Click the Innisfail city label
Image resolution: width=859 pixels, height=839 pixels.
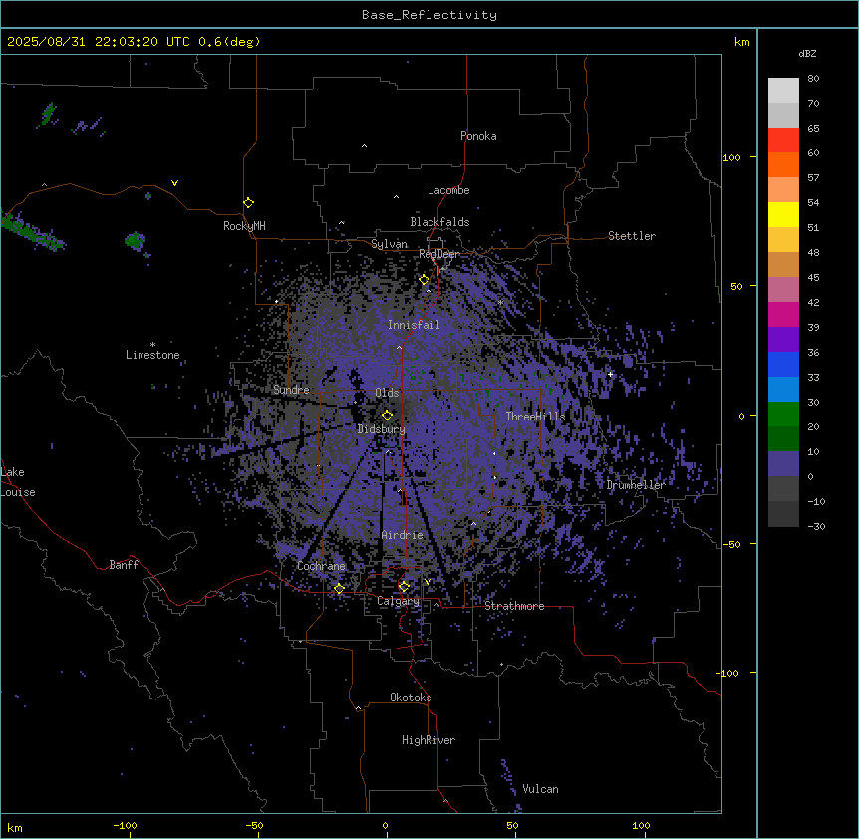(x=414, y=325)
